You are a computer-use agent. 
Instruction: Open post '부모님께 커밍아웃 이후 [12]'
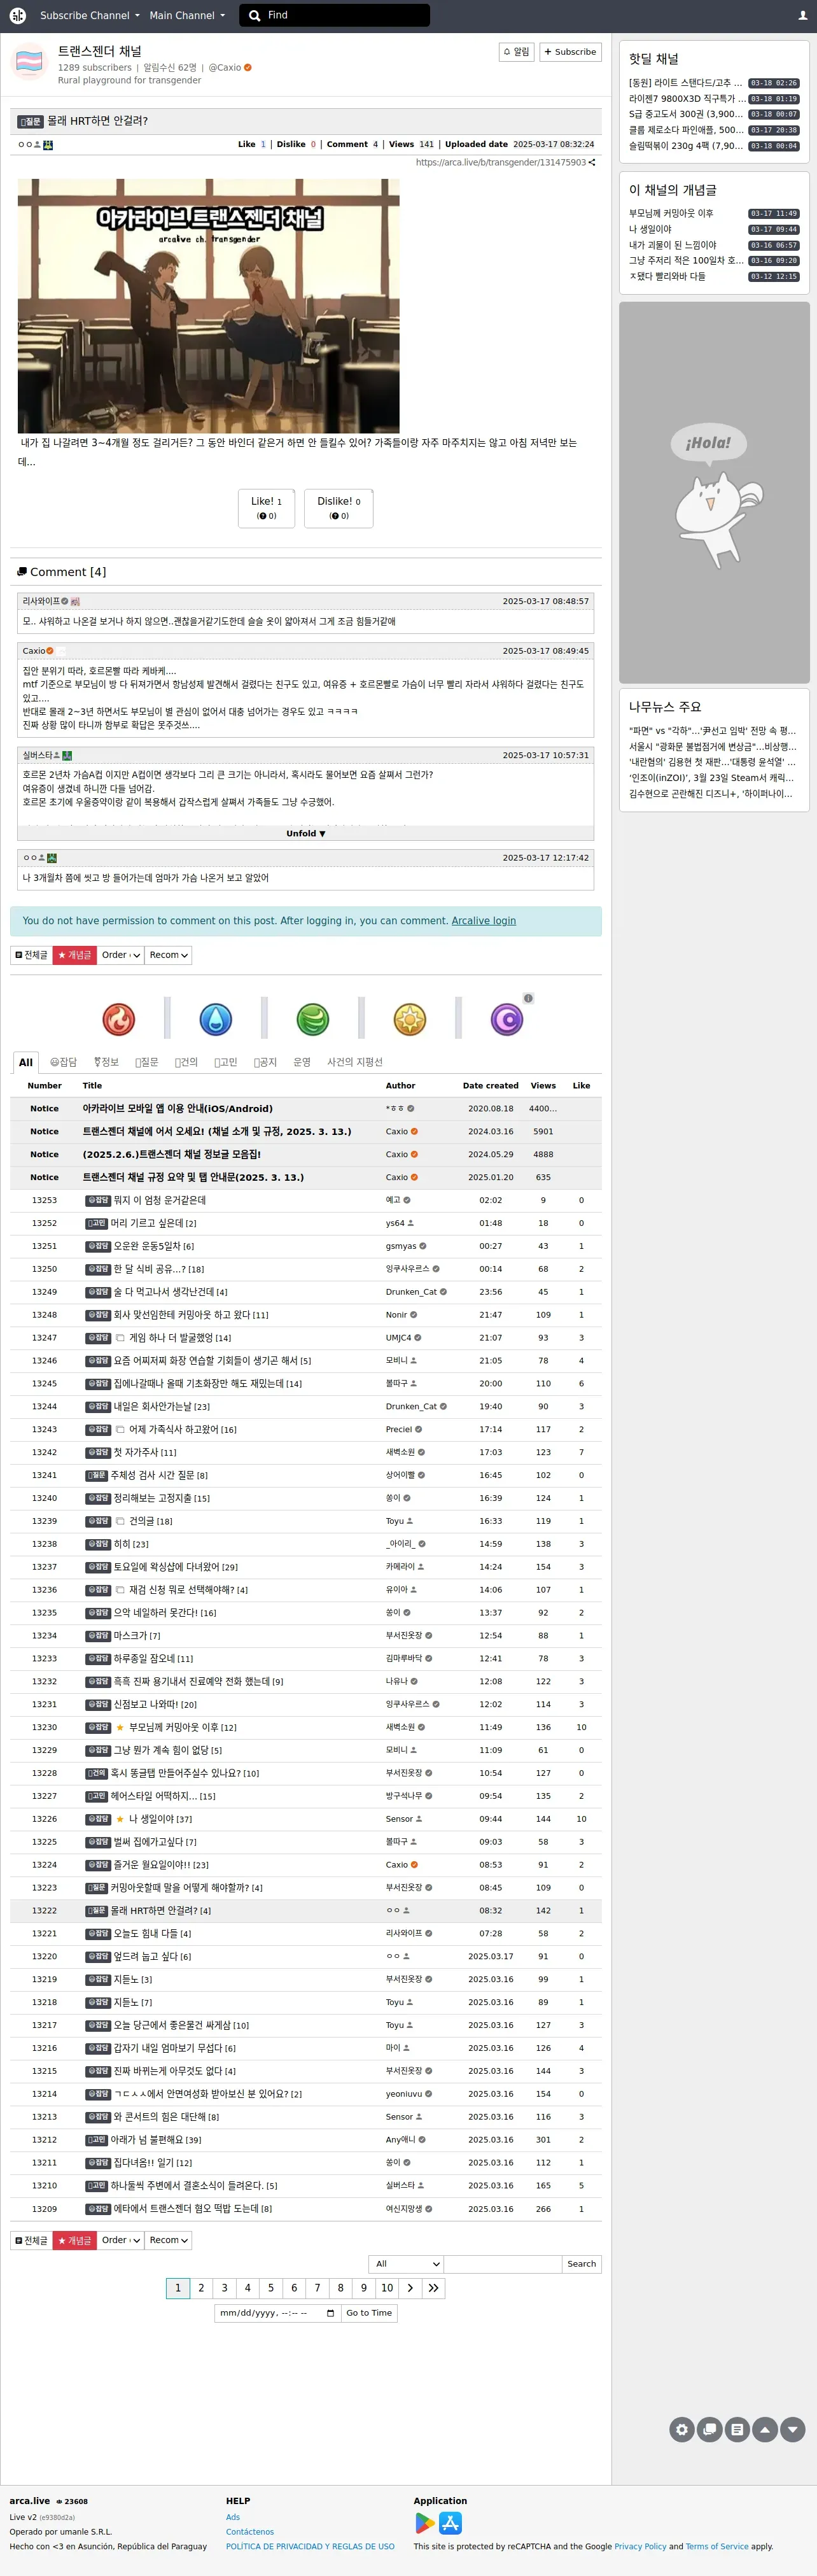[x=182, y=1727]
